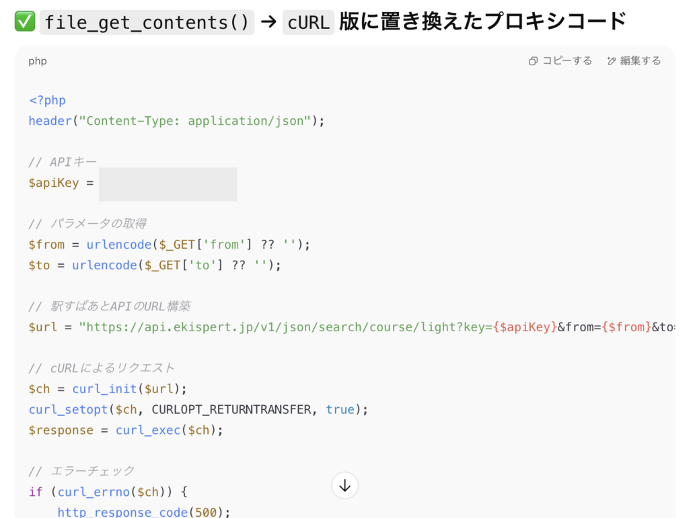This screenshot has width=689, height=518.
Task: Click the cURL inline code in heading
Action: pos(308,22)
